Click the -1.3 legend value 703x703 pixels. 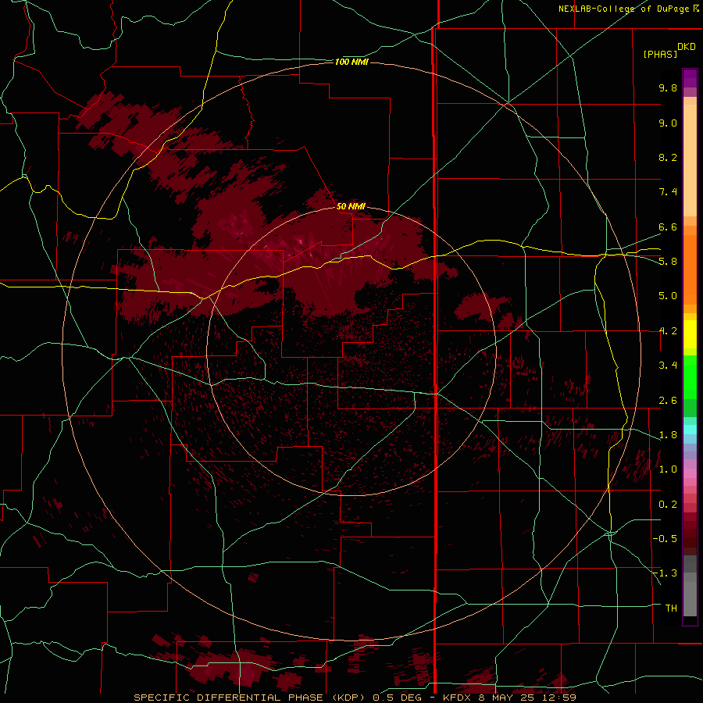(x=665, y=573)
